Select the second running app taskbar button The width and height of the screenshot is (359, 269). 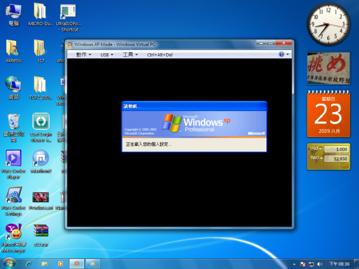click(93, 264)
